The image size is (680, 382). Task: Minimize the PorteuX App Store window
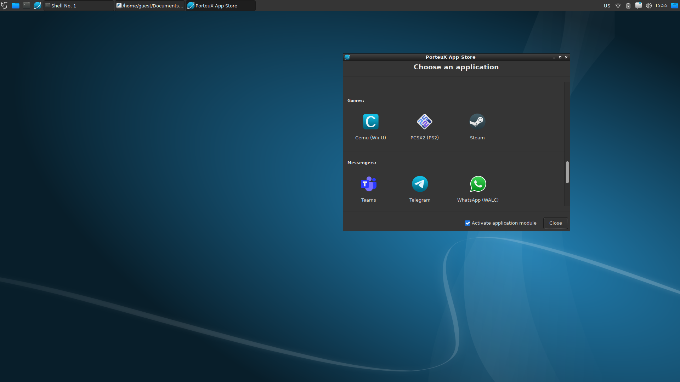click(554, 57)
